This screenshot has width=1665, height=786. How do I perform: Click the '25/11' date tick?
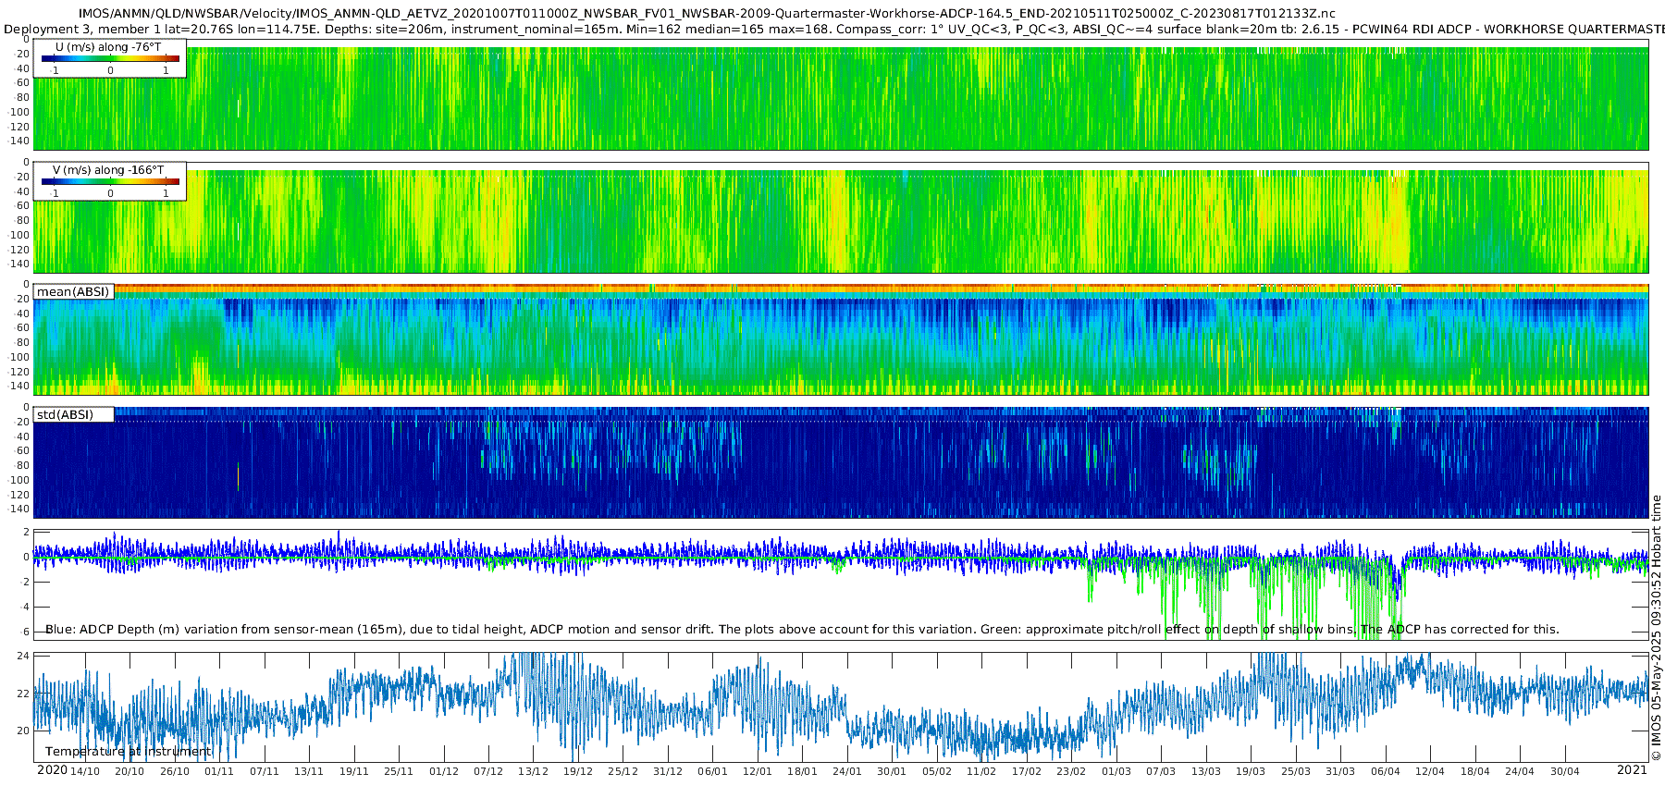[399, 771]
